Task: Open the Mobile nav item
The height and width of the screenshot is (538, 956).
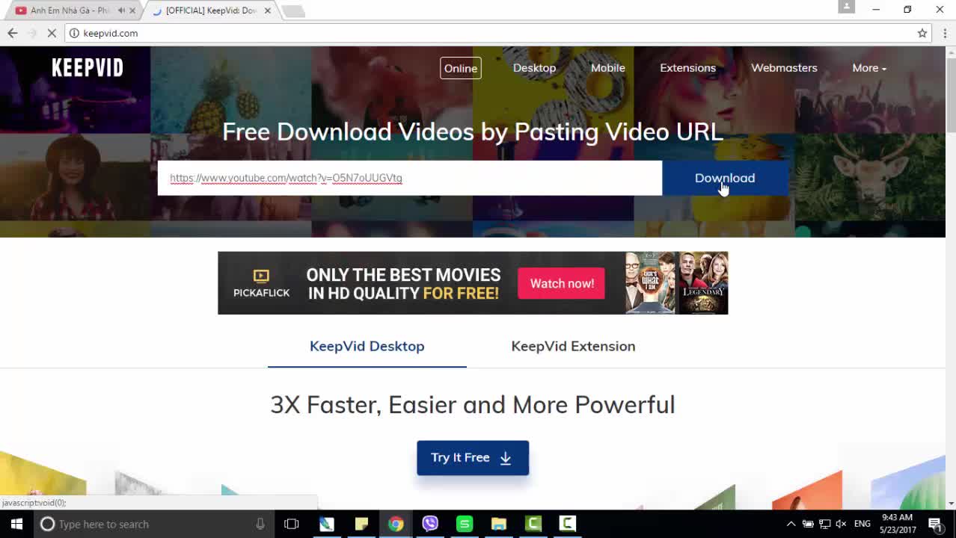Action: pos(607,68)
